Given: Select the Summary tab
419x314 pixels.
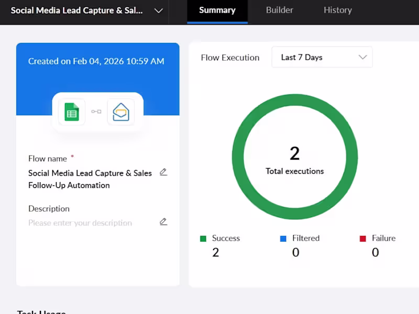Looking at the screenshot, I should tap(217, 10).
